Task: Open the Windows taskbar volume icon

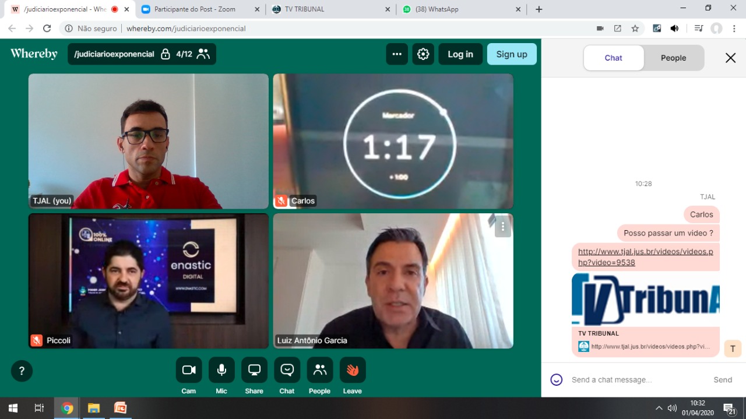Action: point(672,408)
